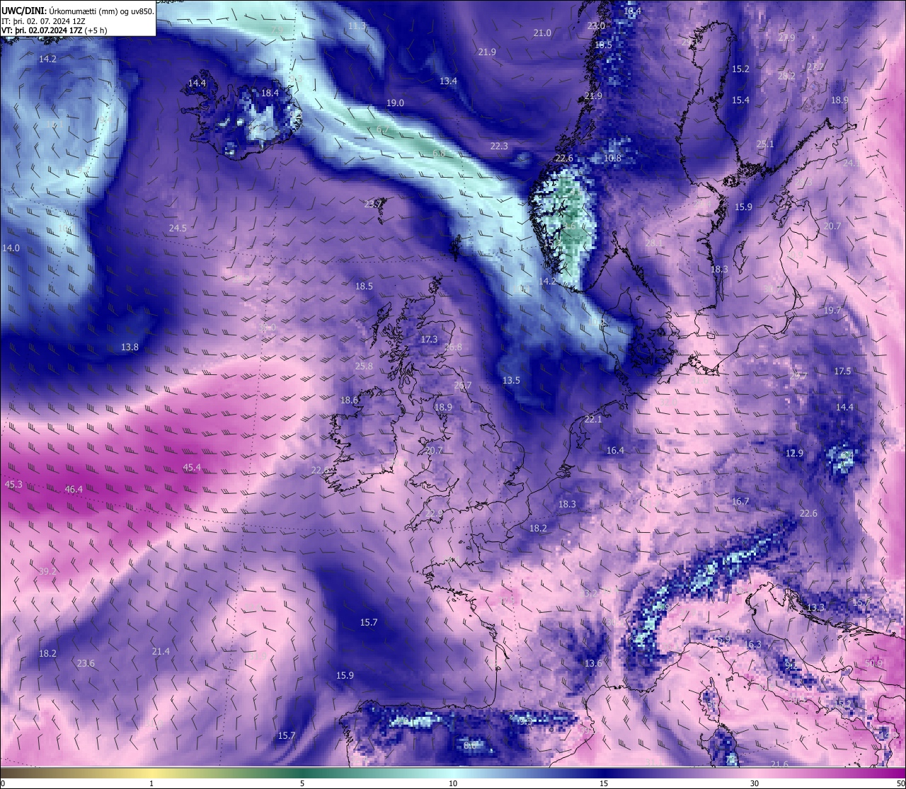Click the 13.4 value label
This screenshot has width=906, height=789.
coord(448,81)
